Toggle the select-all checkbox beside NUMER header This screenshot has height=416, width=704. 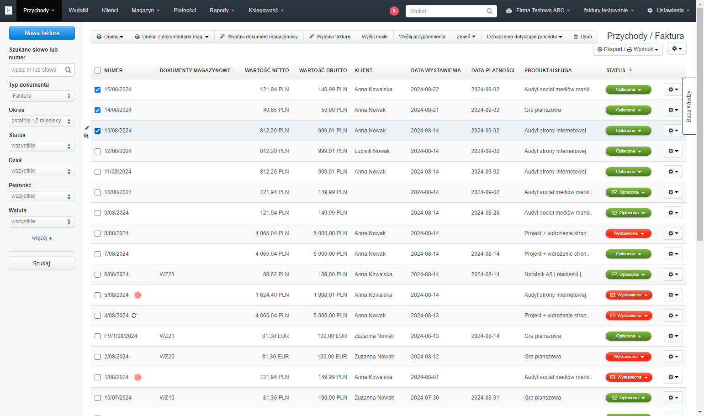click(97, 70)
